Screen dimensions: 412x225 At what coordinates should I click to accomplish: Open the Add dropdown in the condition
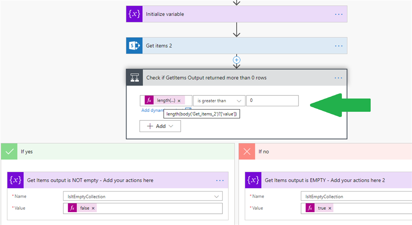pyautogui.click(x=160, y=126)
